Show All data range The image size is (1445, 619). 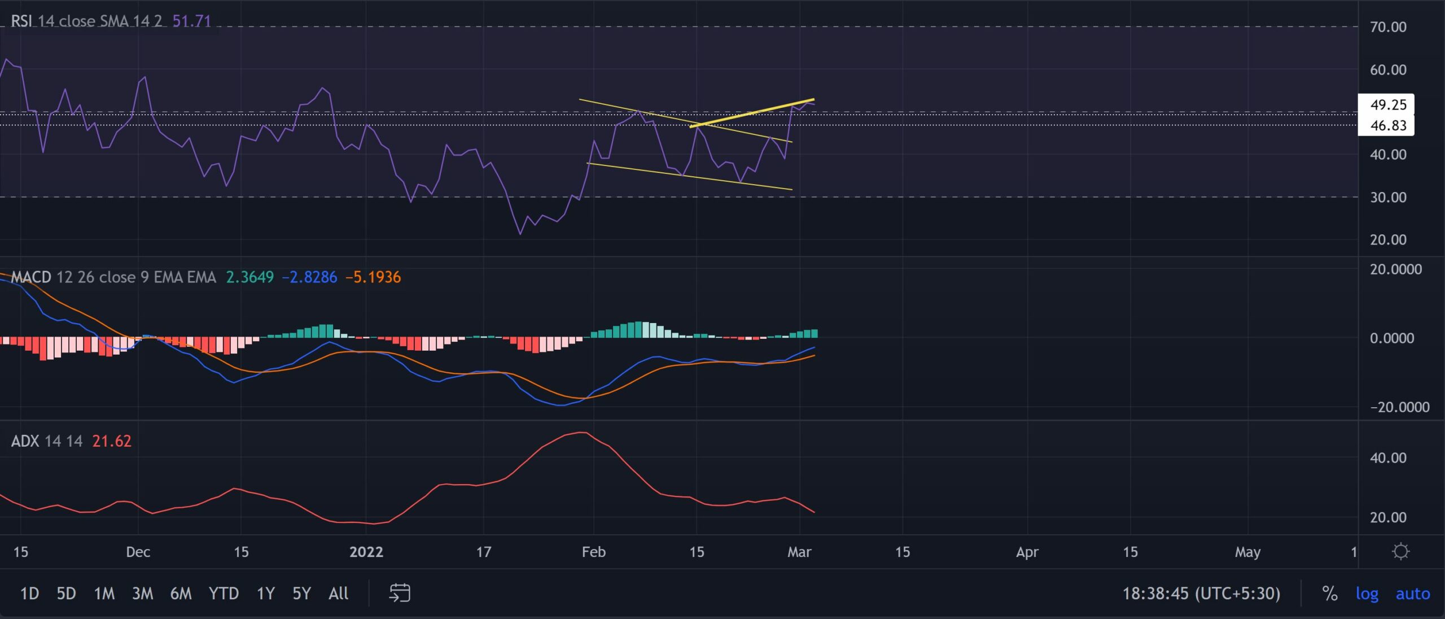pyautogui.click(x=338, y=594)
